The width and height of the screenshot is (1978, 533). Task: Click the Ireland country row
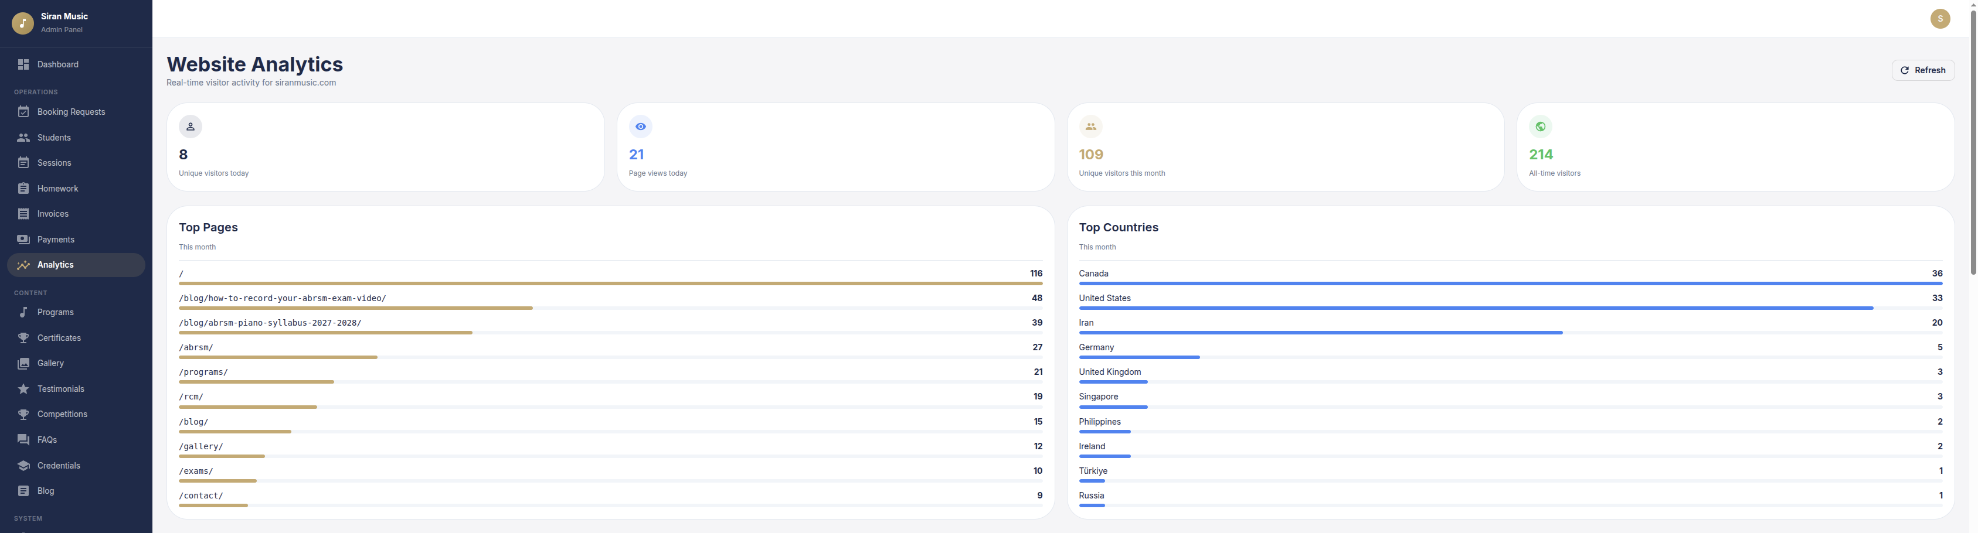coord(1510,450)
